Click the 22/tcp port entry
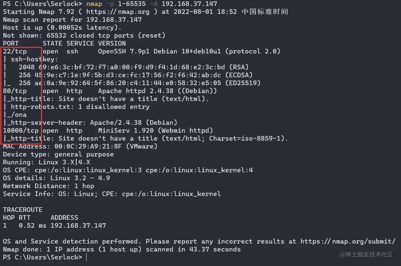The width and height of the screenshot is (401, 266). tap(15, 51)
